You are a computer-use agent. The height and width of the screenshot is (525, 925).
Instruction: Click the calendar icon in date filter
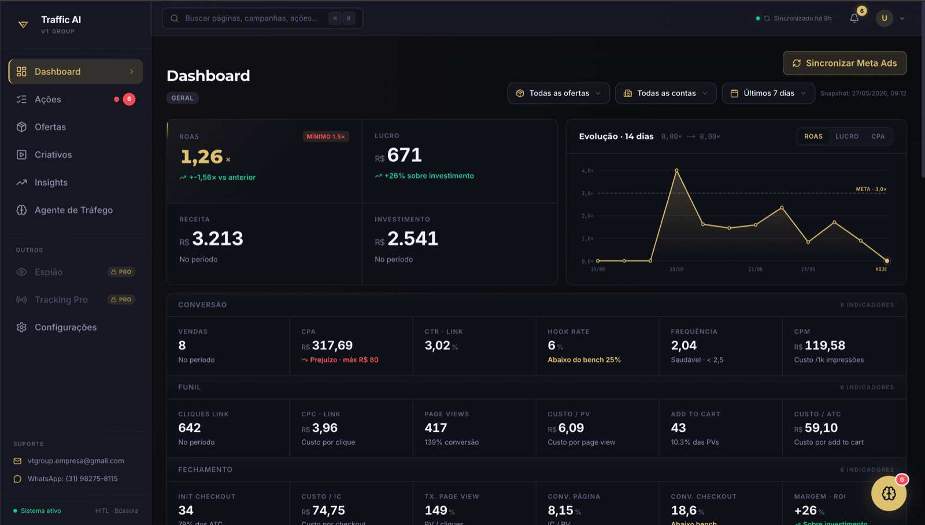pyautogui.click(x=734, y=93)
